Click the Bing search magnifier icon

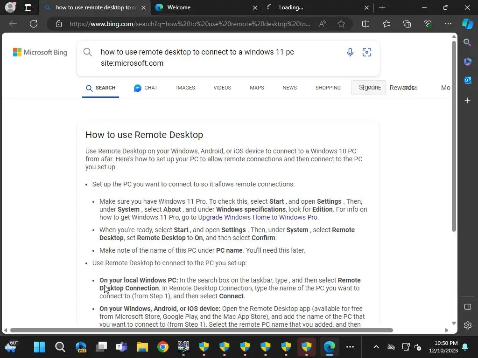(x=87, y=52)
